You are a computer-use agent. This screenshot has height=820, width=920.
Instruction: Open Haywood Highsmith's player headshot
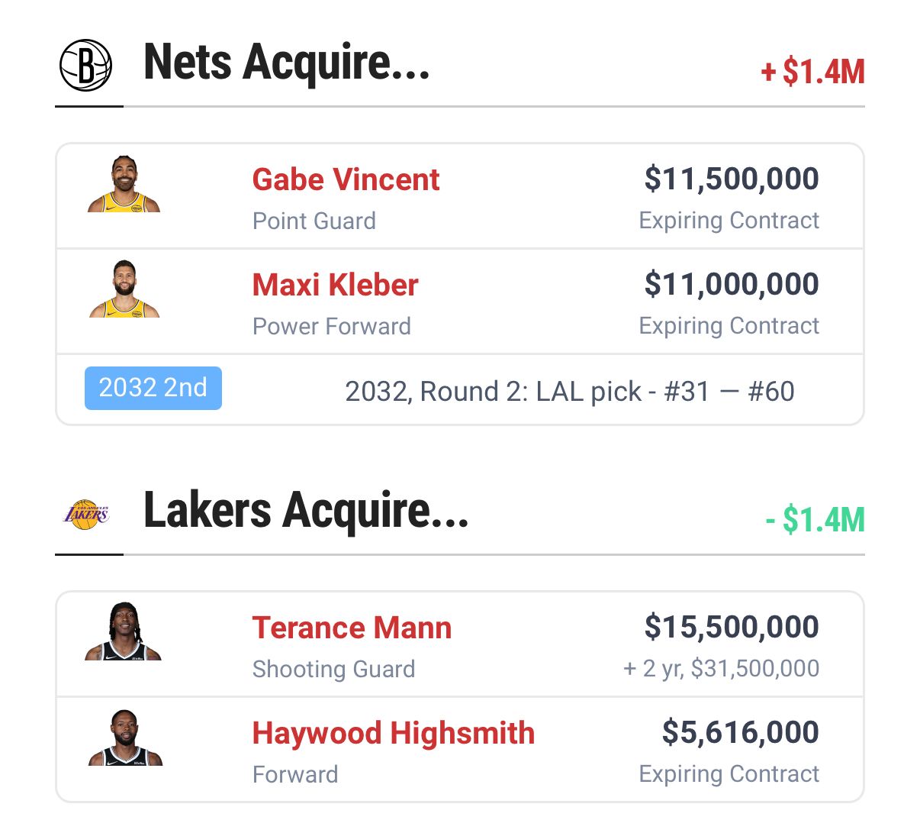125,738
